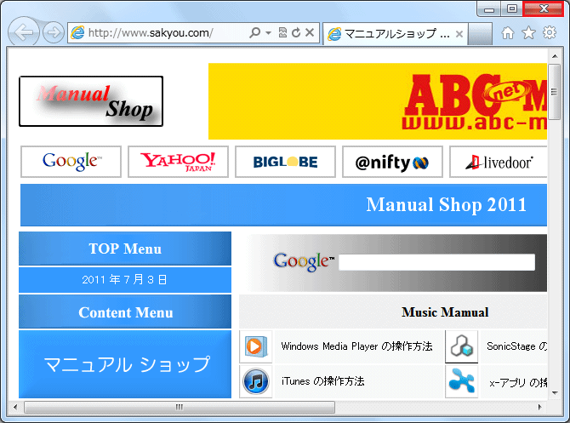Image resolution: width=570 pixels, height=423 pixels.
Task: Click the BIGLOBE link button
Action: coord(286,162)
